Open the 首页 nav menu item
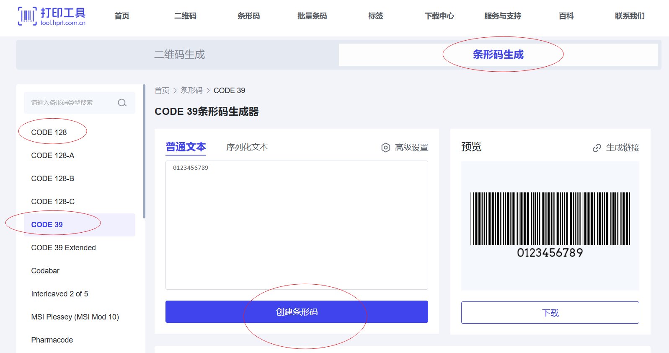Image resolution: width=669 pixels, height=353 pixels. pyautogui.click(x=122, y=16)
